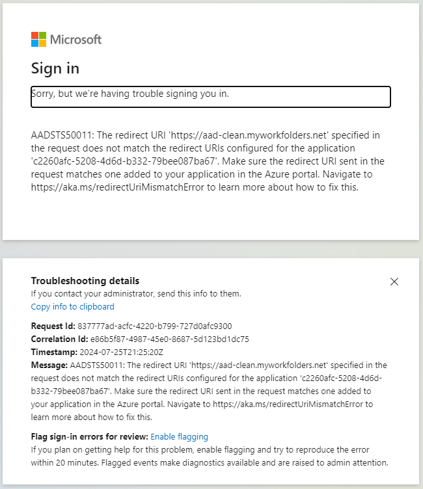This screenshot has height=489, width=423.
Task: Click the bold Timestamp label
Action: click(54, 352)
